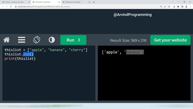Place cursor in code line thislist.pop()
This screenshot has height=109, width=193.
(19, 54)
